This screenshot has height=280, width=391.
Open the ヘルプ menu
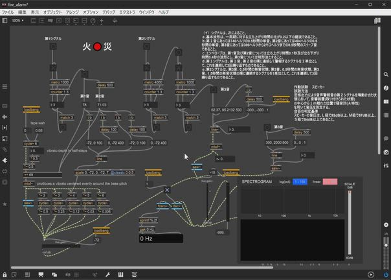pyautogui.click(x=164, y=12)
